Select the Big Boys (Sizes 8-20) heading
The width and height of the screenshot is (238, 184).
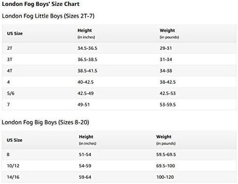[x=45, y=122]
